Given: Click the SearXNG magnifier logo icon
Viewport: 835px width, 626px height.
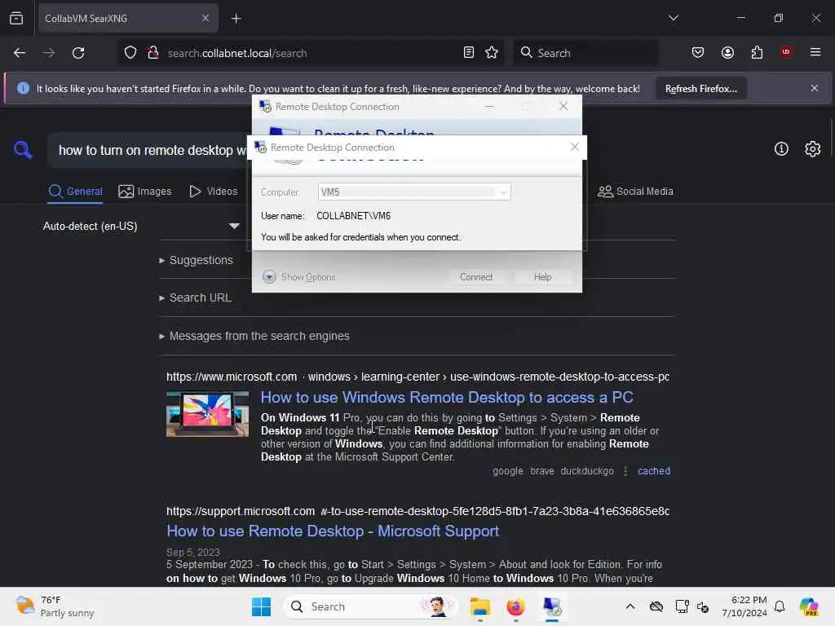Looking at the screenshot, I should pos(23,150).
